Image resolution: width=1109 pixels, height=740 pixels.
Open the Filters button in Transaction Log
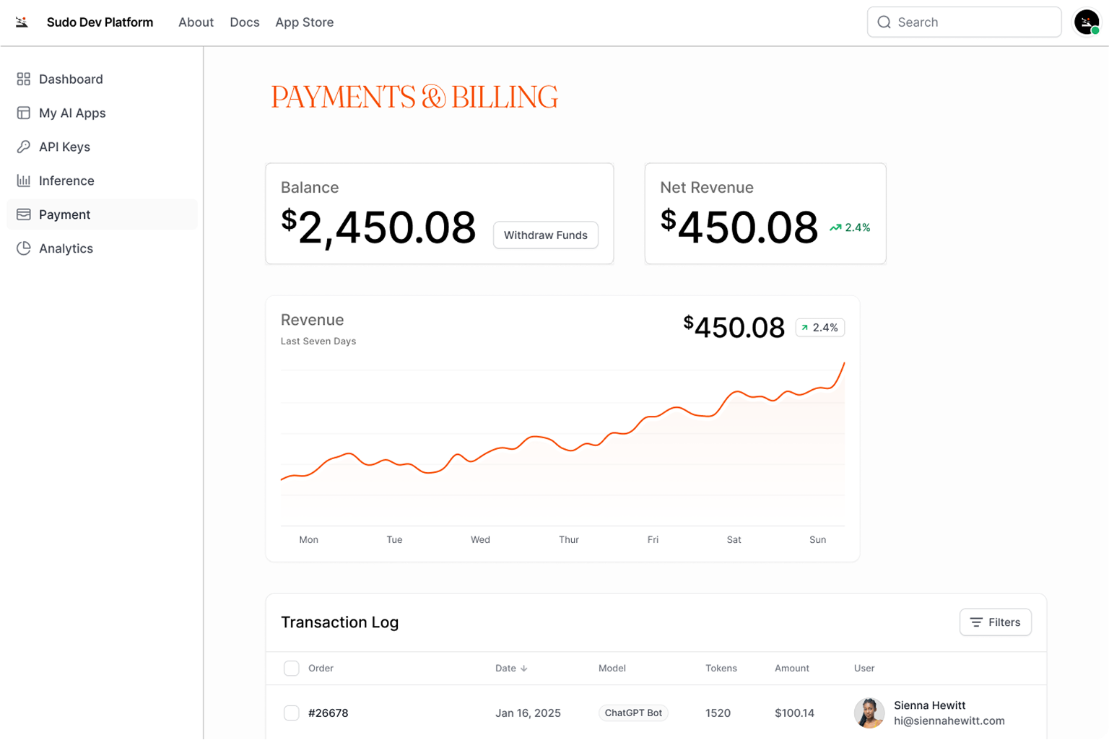tap(996, 622)
